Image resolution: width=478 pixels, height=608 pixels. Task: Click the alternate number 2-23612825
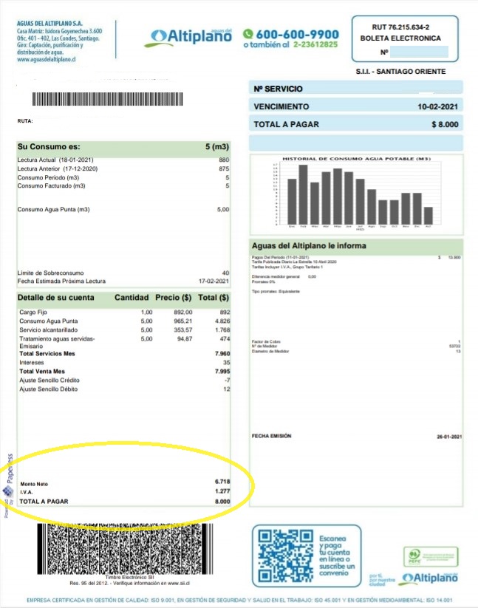coord(315,44)
